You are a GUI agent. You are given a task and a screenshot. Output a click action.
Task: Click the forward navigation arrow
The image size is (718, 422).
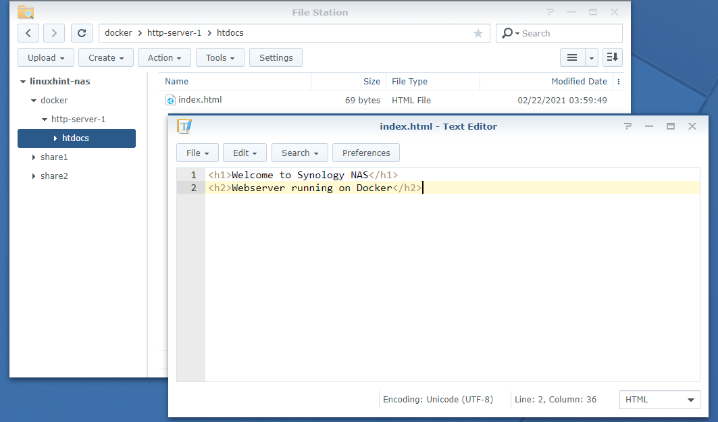tap(54, 33)
